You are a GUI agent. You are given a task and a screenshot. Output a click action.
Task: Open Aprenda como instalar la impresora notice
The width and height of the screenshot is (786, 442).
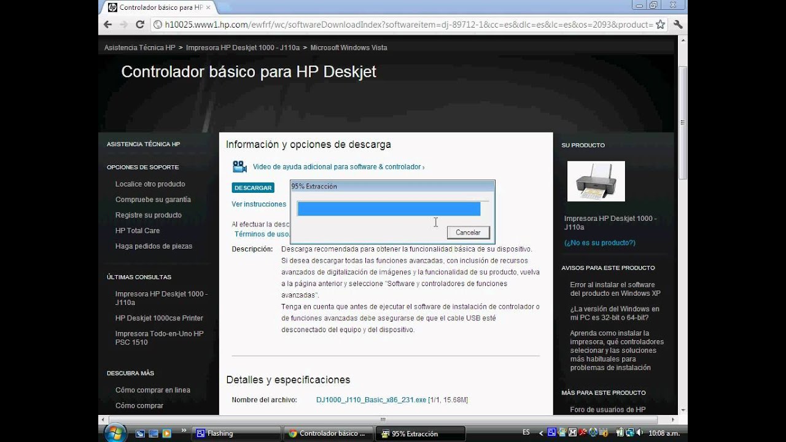point(617,351)
